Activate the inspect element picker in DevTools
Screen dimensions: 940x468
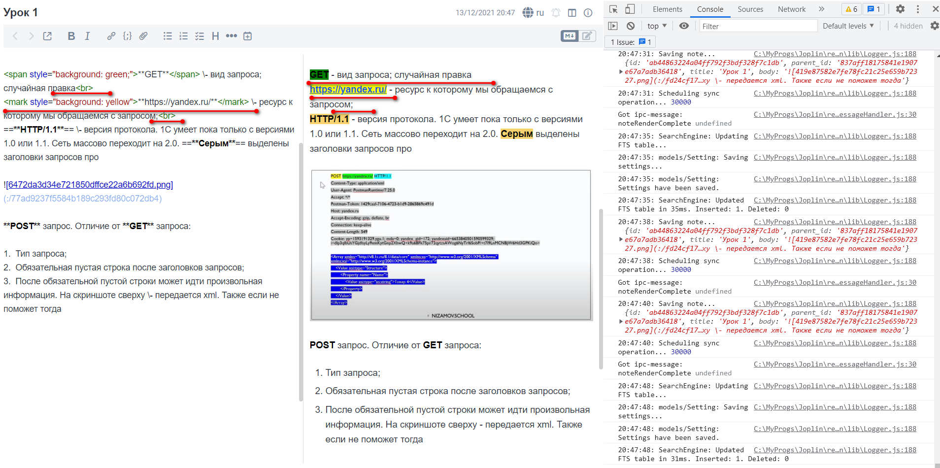coord(612,9)
